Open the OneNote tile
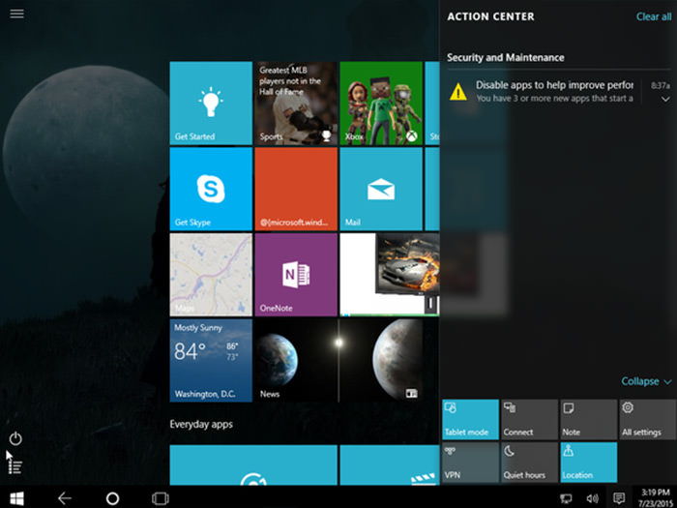Image resolution: width=677 pixels, height=508 pixels. [x=296, y=274]
